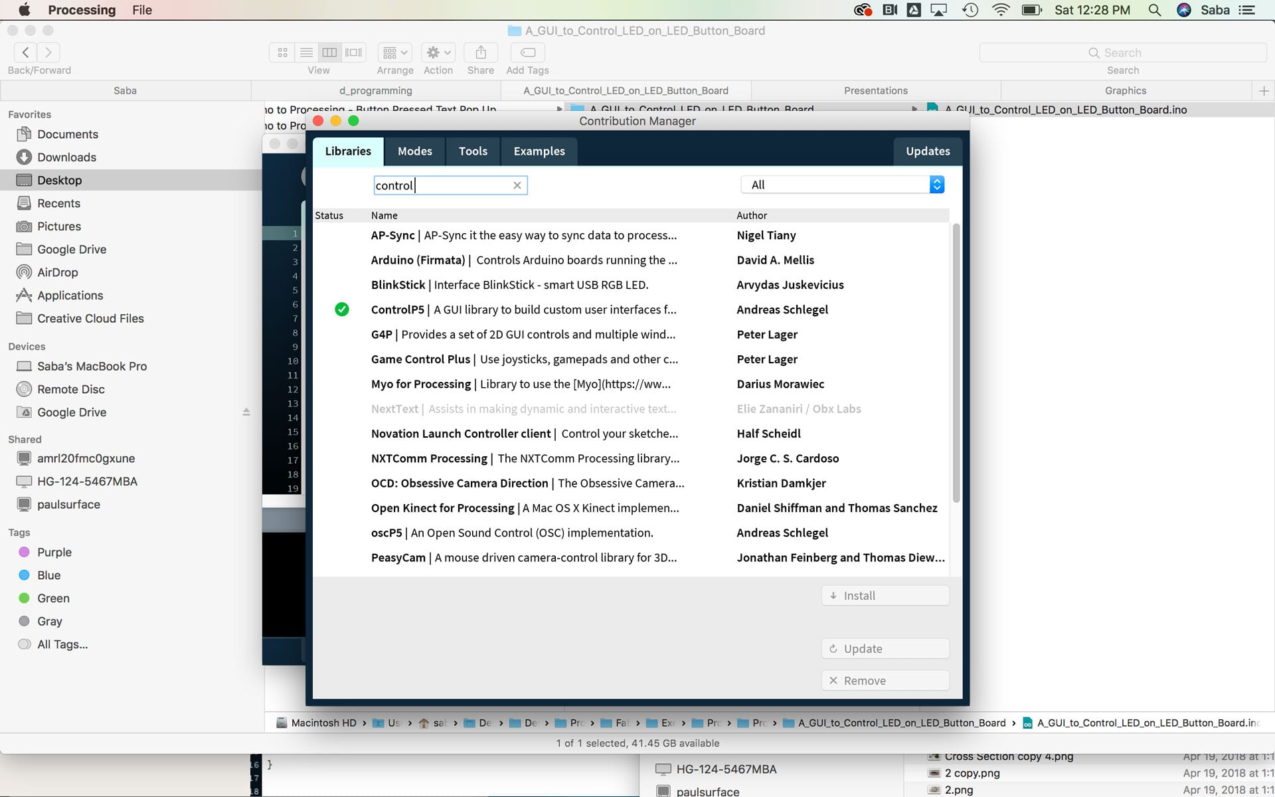Switch Finder to icon view
The image size is (1275, 797).
282,52
